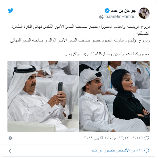Open display name جوعان بن حمد
This screenshot has height=158, width=158.
point(123,11)
